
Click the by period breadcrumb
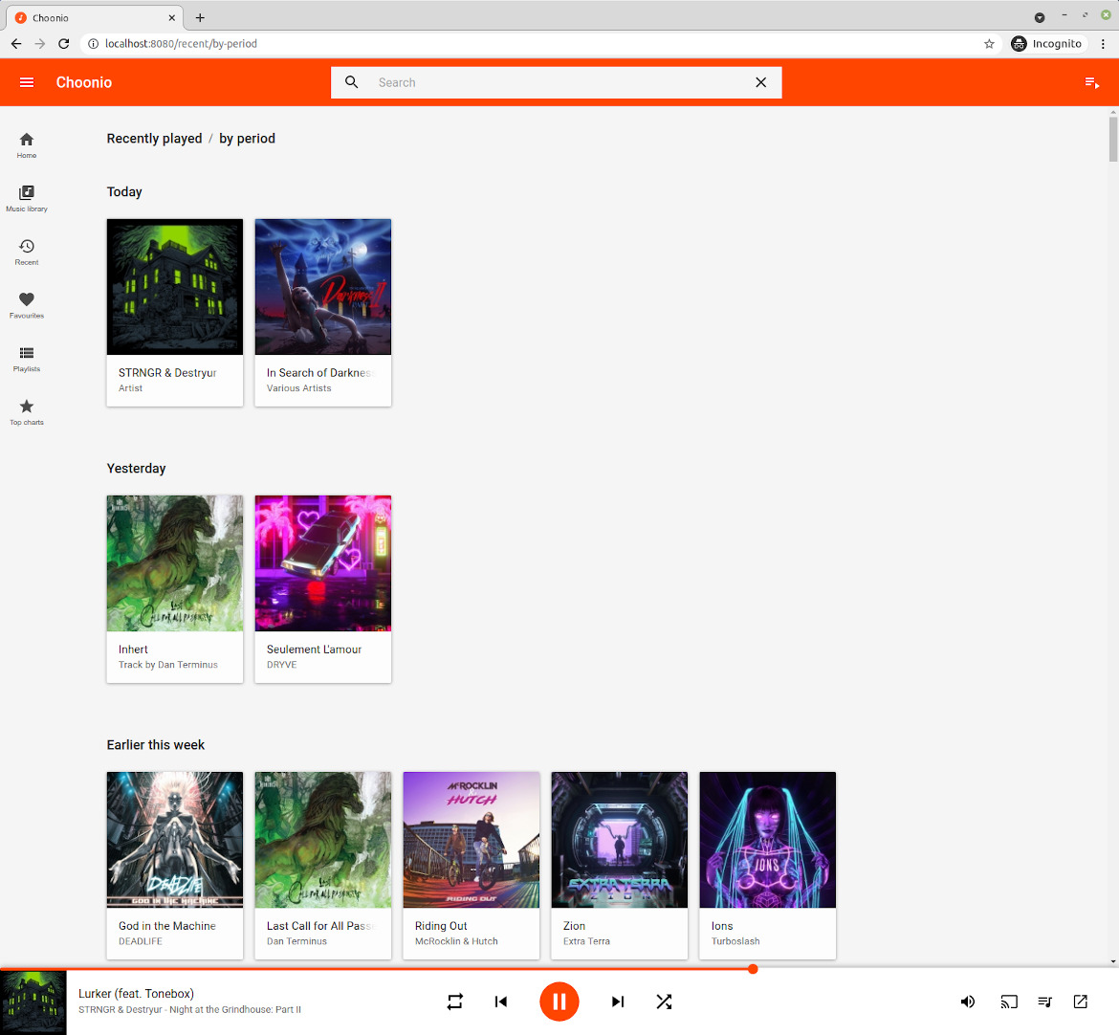(x=247, y=139)
